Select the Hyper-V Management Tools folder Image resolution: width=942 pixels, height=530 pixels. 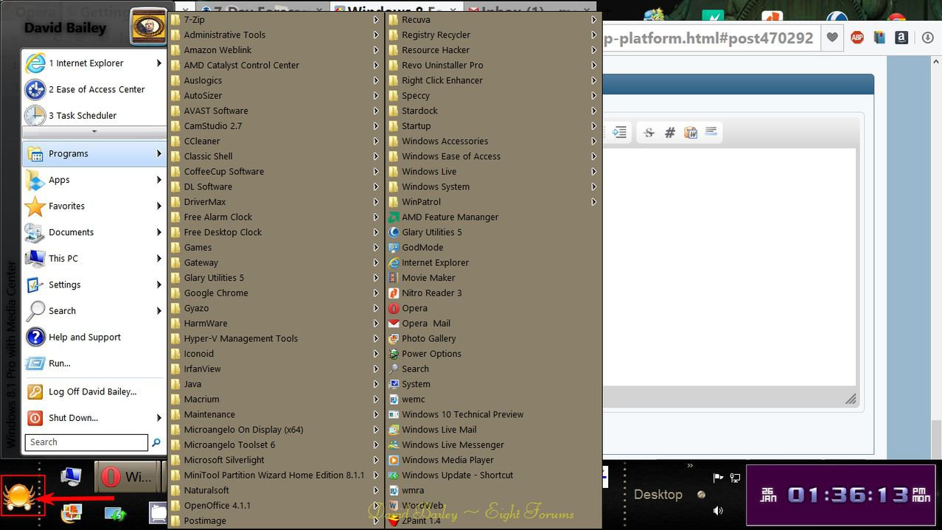(x=275, y=338)
